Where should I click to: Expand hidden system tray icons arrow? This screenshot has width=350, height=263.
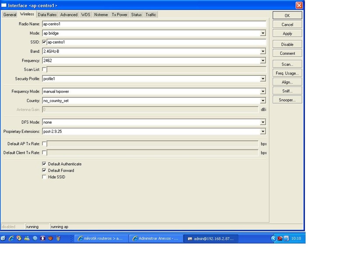[274, 238]
